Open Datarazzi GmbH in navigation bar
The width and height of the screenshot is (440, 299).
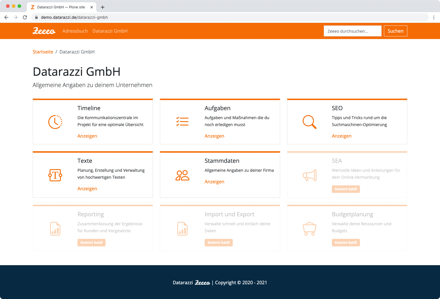(x=110, y=31)
